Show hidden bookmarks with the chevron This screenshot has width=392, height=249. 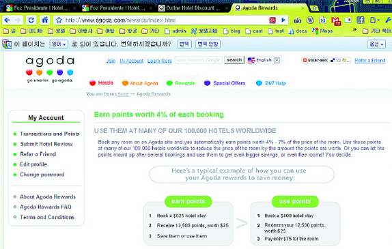(x=354, y=30)
